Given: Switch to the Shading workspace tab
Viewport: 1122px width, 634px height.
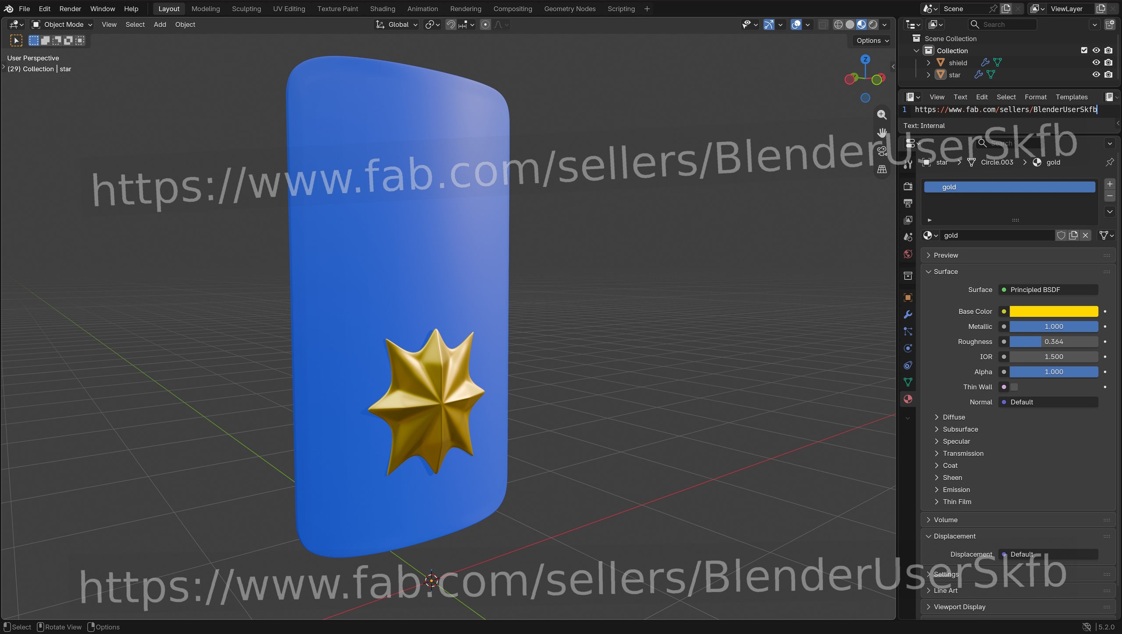Looking at the screenshot, I should coord(382,9).
